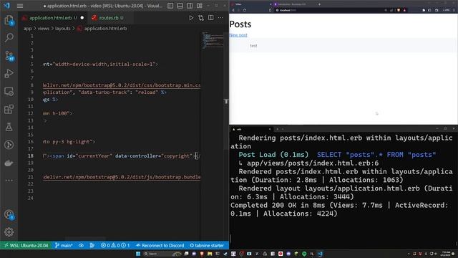Click the VPN button in browser toolbar

click(x=446, y=10)
